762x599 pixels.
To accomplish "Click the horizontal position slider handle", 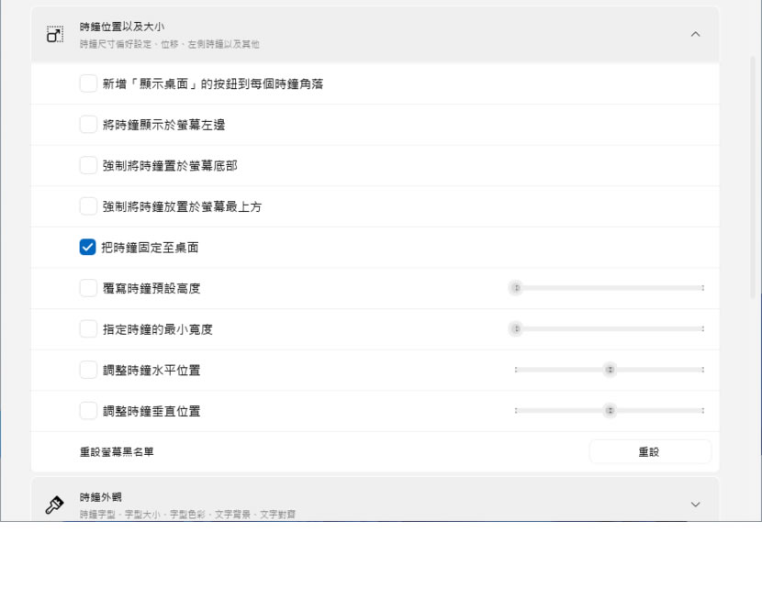I will click(610, 370).
